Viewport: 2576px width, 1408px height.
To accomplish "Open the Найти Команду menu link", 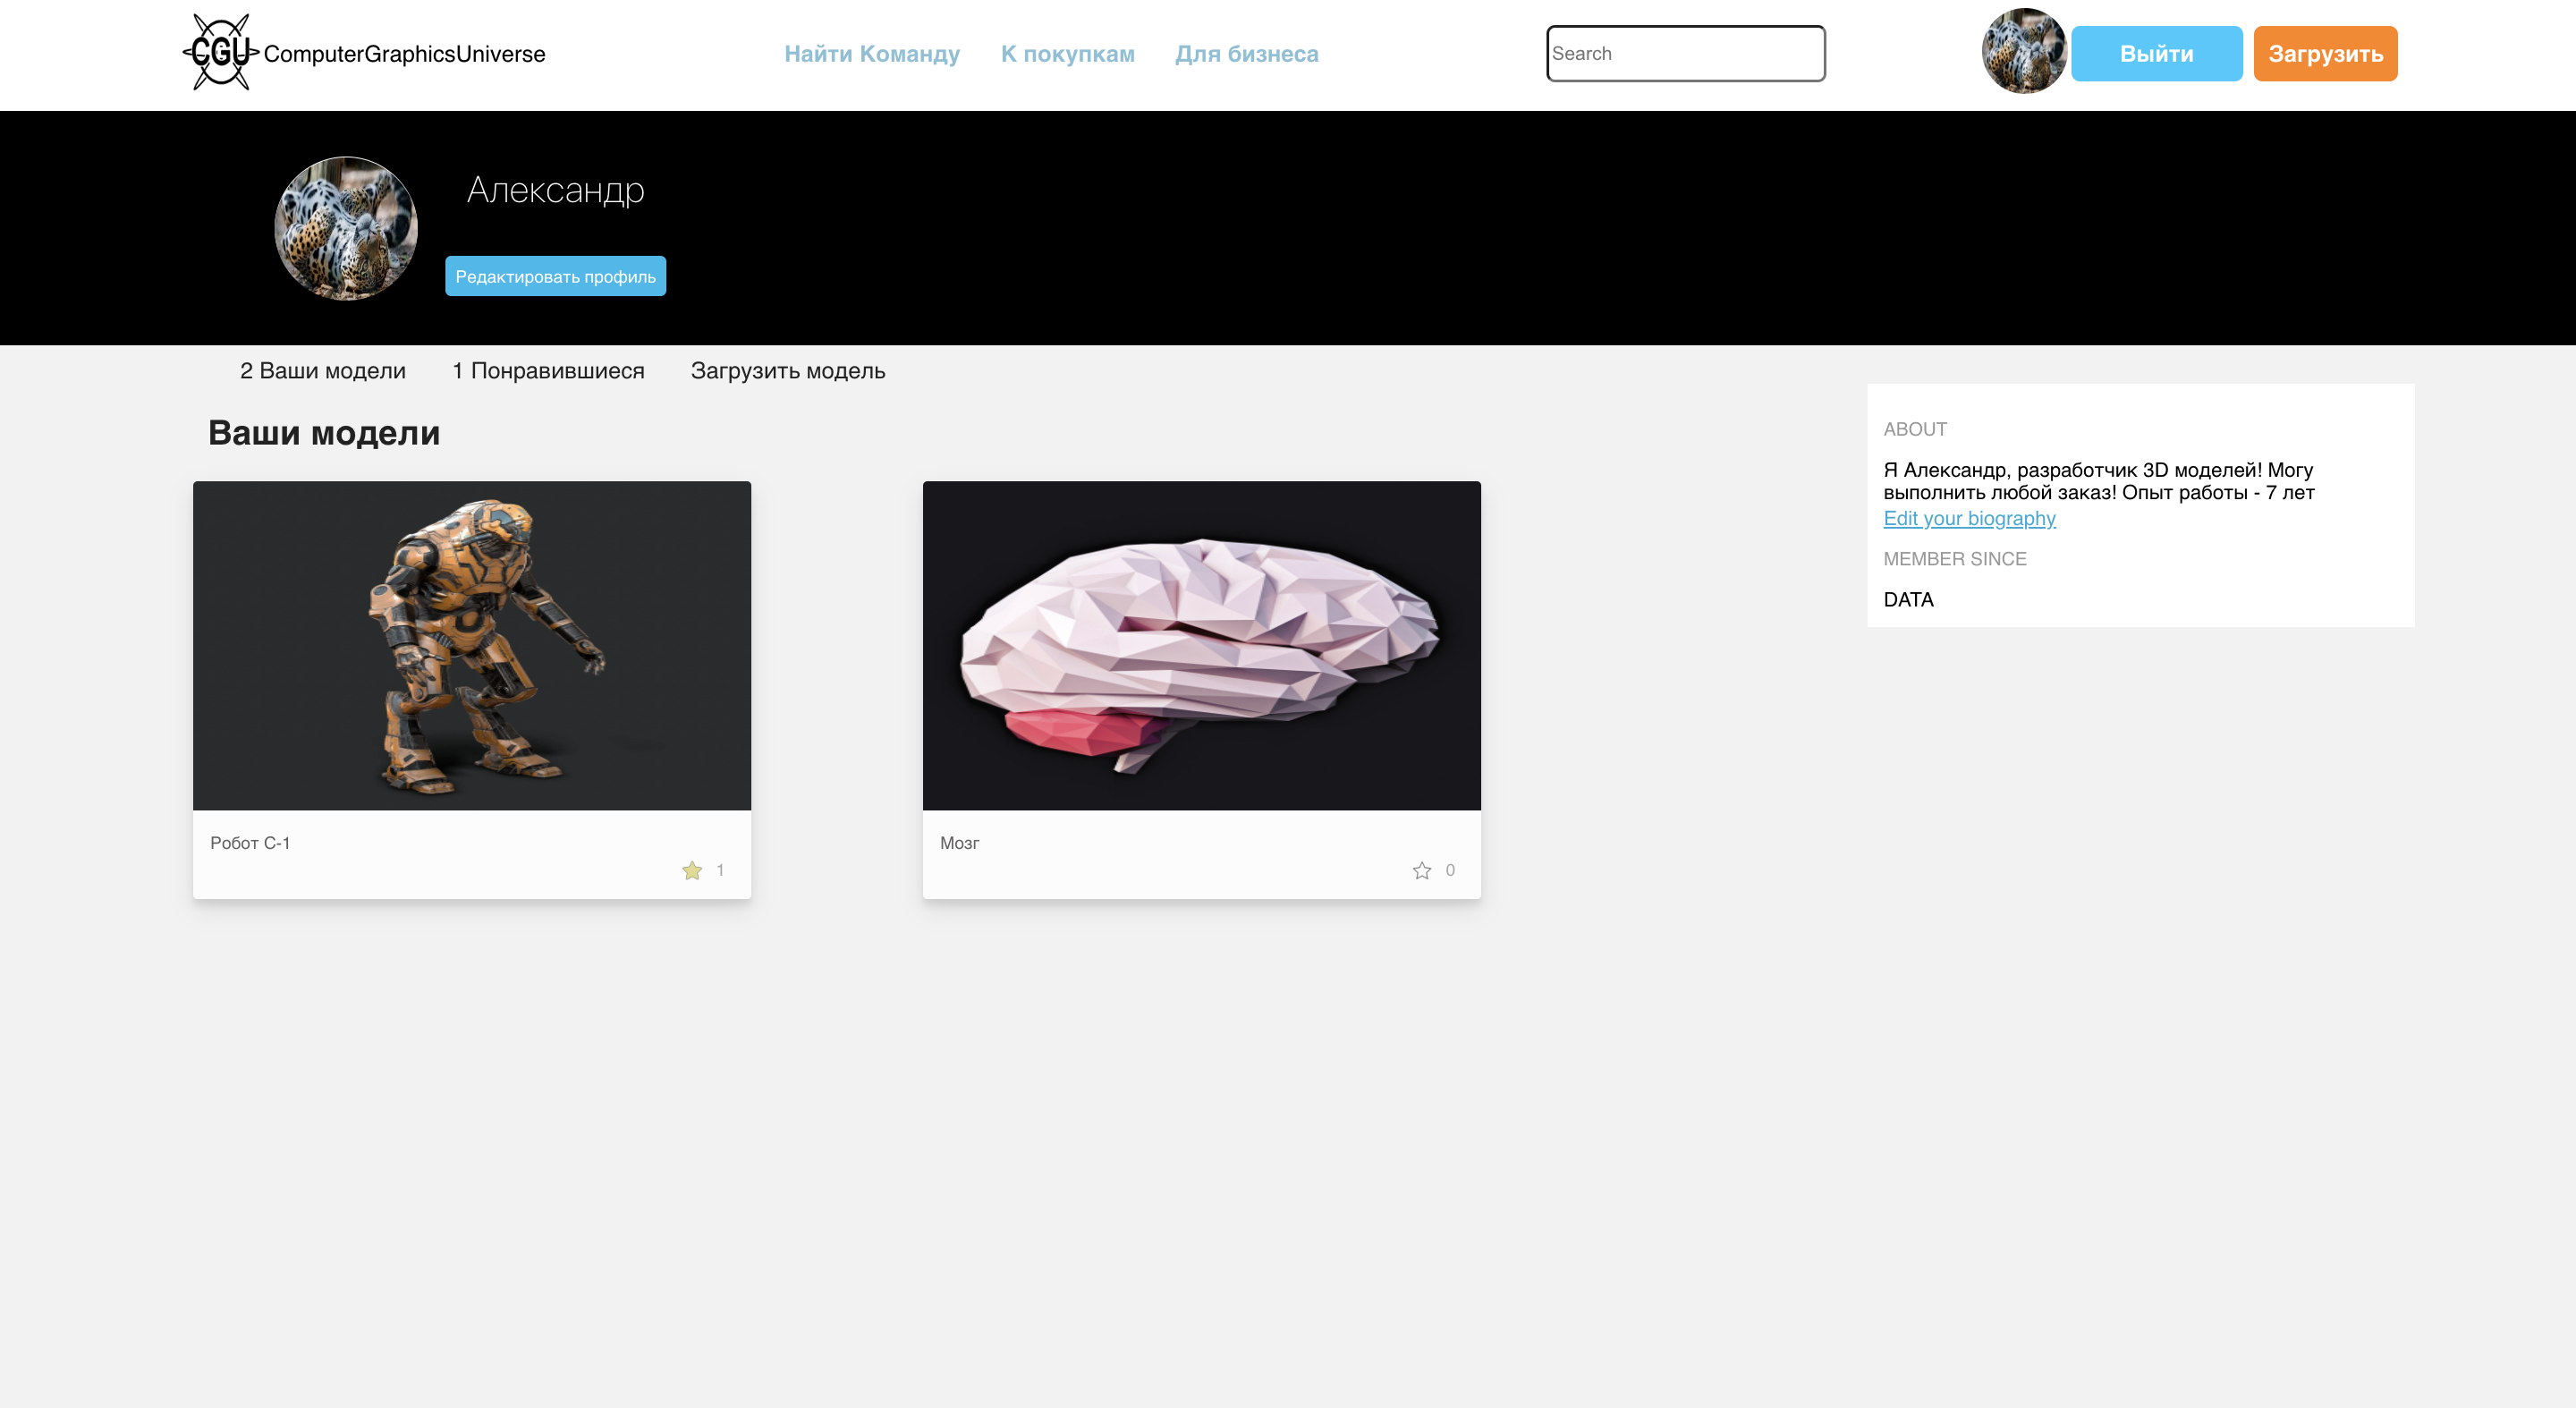I will [871, 54].
